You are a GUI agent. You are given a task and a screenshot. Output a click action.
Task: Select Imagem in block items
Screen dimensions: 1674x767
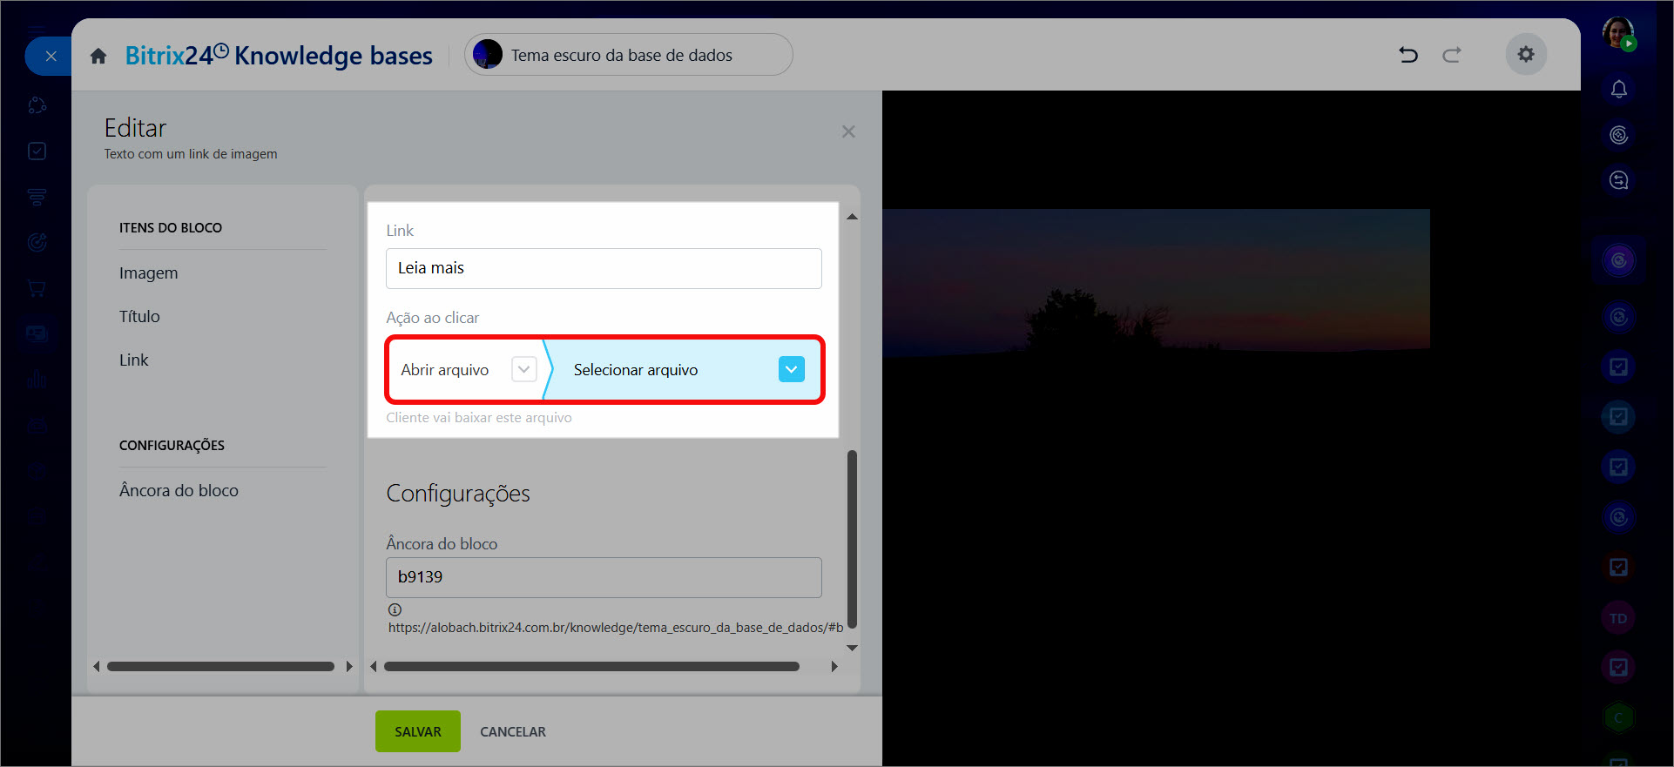[x=149, y=273]
